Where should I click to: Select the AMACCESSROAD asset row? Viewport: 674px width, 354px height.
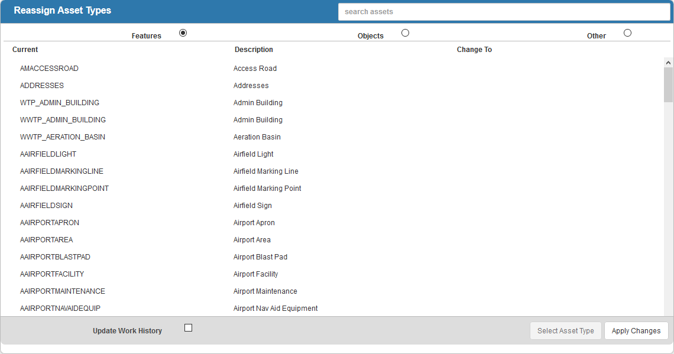pos(49,69)
